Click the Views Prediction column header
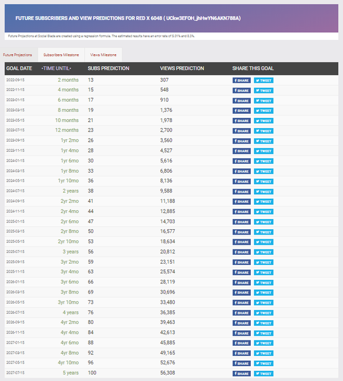Viewport: 343px width, 381px height. click(182, 68)
